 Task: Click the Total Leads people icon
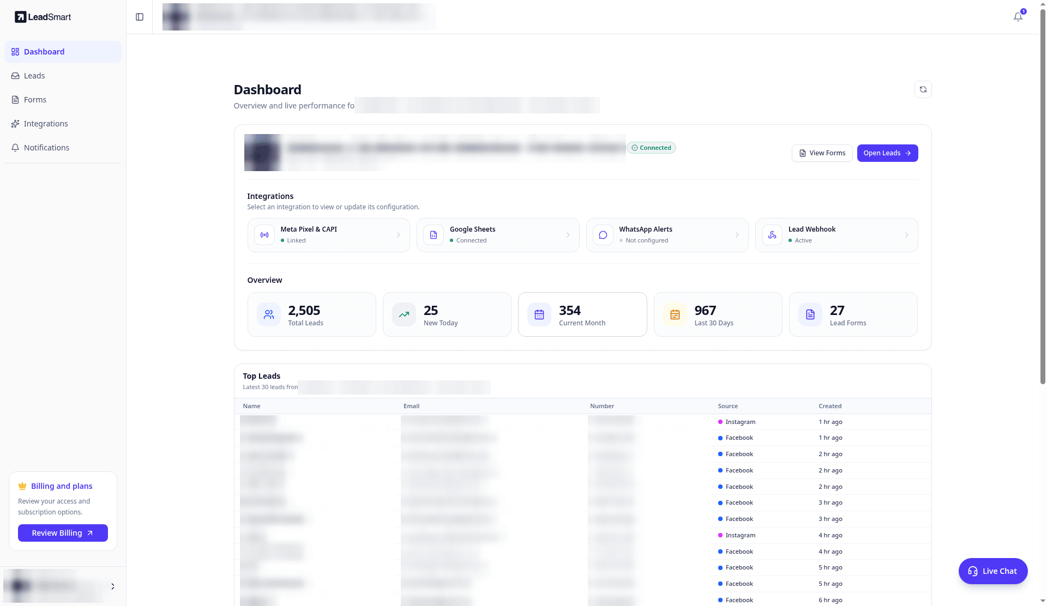(269, 314)
